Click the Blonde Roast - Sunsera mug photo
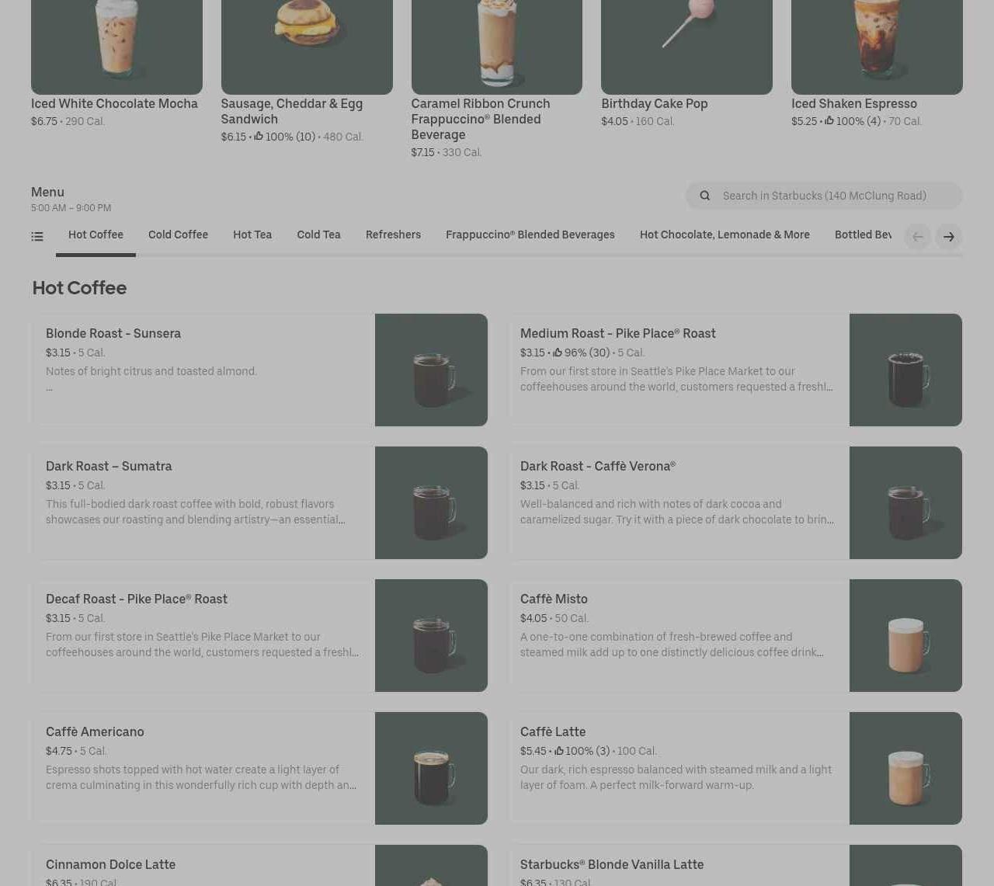This screenshot has width=994, height=886. pyautogui.click(x=431, y=370)
